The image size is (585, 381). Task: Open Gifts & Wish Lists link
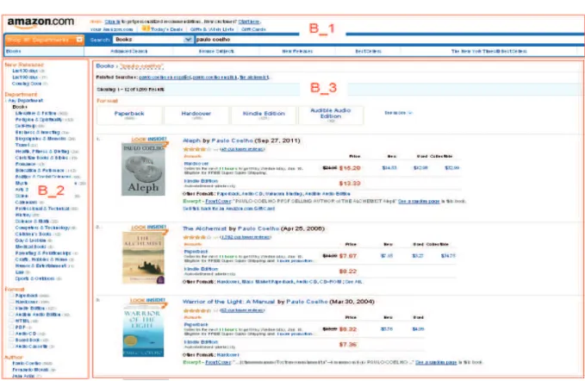pyautogui.click(x=212, y=29)
